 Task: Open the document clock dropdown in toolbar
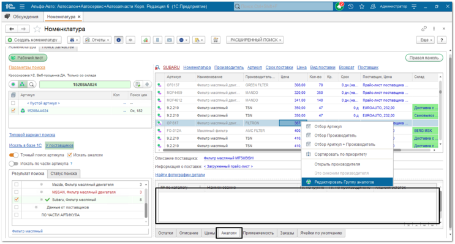coord(199,40)
